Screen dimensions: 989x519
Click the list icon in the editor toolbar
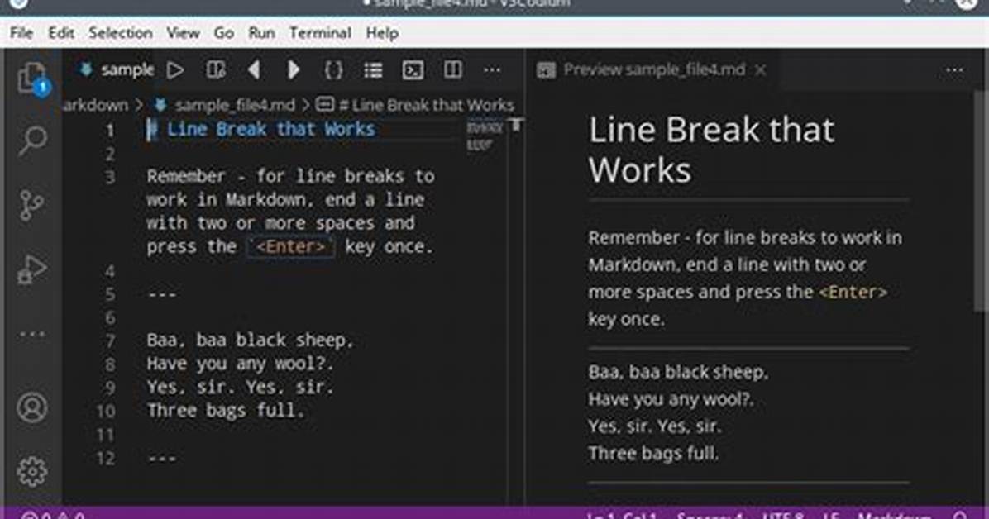click(x=373, y=70)
